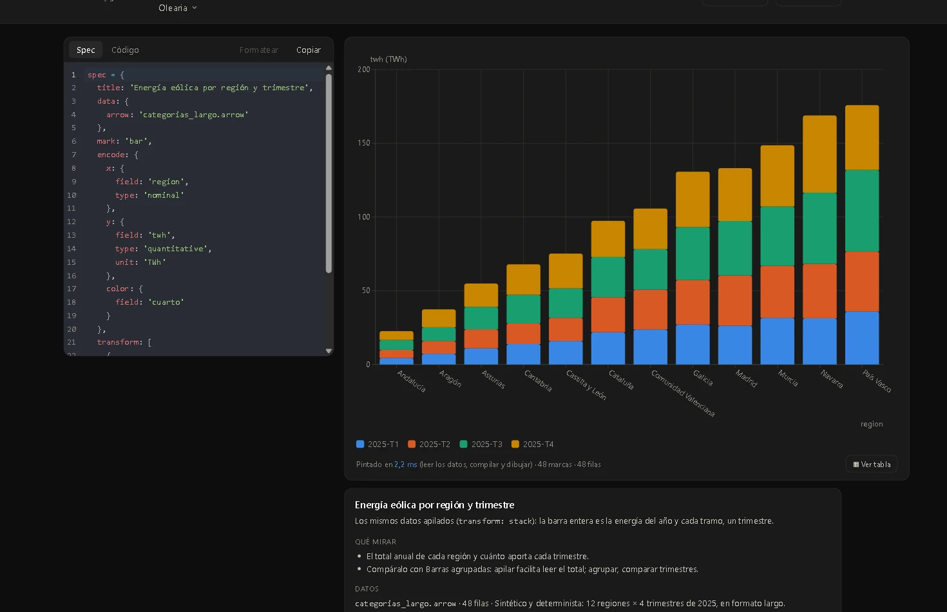Click the Comunidad Valenciana axis label
The image size is (947, 612).
pyautogui.click(x=683, y=393)
